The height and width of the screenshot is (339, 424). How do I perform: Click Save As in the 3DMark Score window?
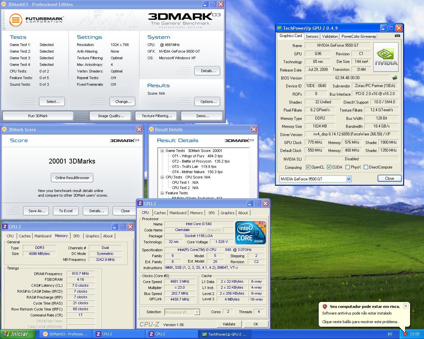(x=36, y=211)
